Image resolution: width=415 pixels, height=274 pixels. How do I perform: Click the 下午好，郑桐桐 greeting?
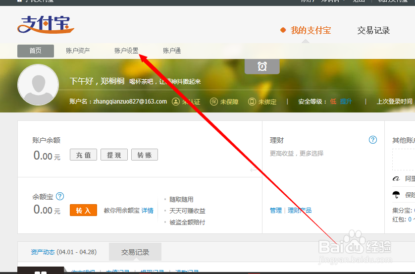97,81
